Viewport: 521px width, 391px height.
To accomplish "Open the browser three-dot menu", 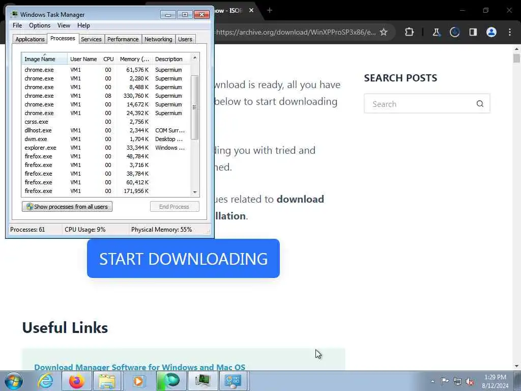I will tap(510, 32).
